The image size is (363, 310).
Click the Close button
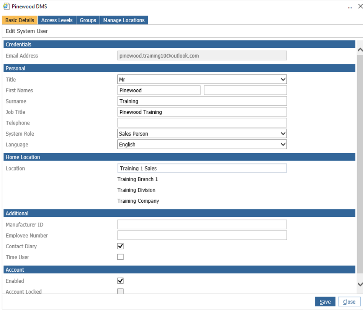(x=349, y=302)
